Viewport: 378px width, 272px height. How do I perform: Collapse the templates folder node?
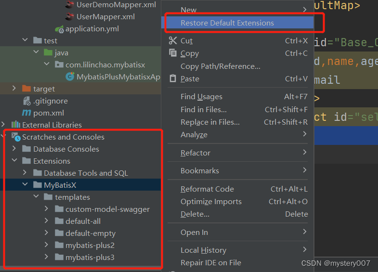pyautogui.click(x=36, y=196)
